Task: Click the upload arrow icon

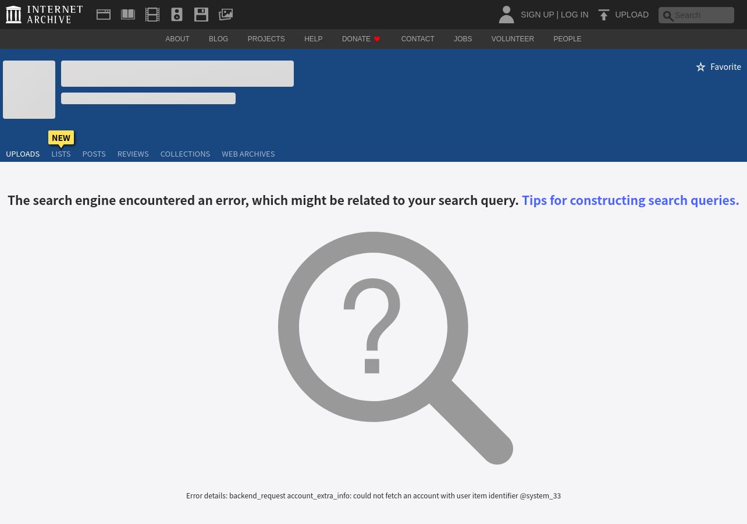Action: [x=604, y=15]
